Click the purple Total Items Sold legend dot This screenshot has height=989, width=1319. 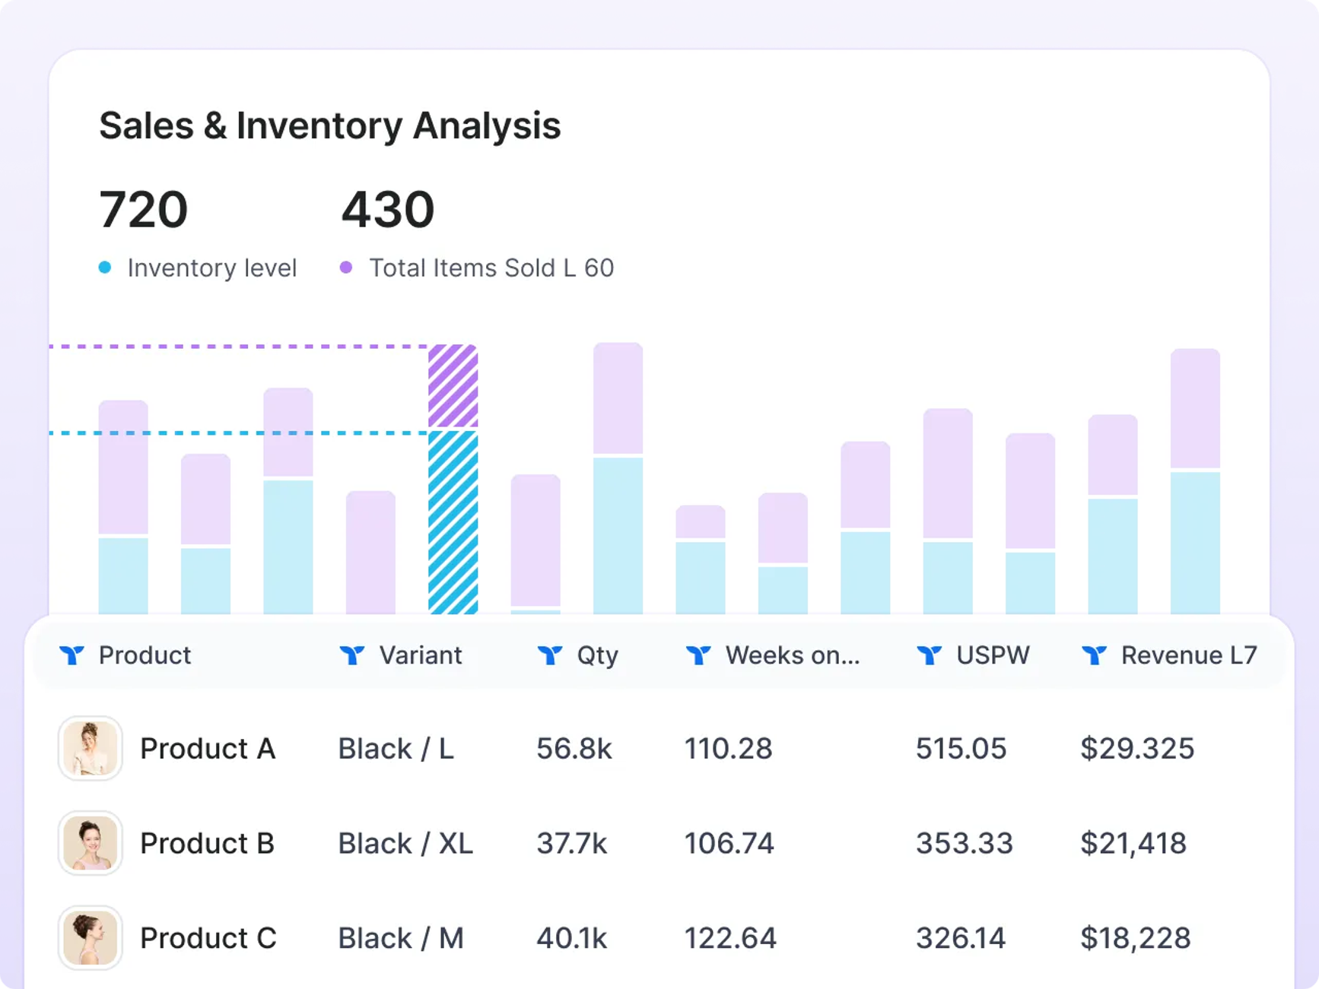coord(346,268)
